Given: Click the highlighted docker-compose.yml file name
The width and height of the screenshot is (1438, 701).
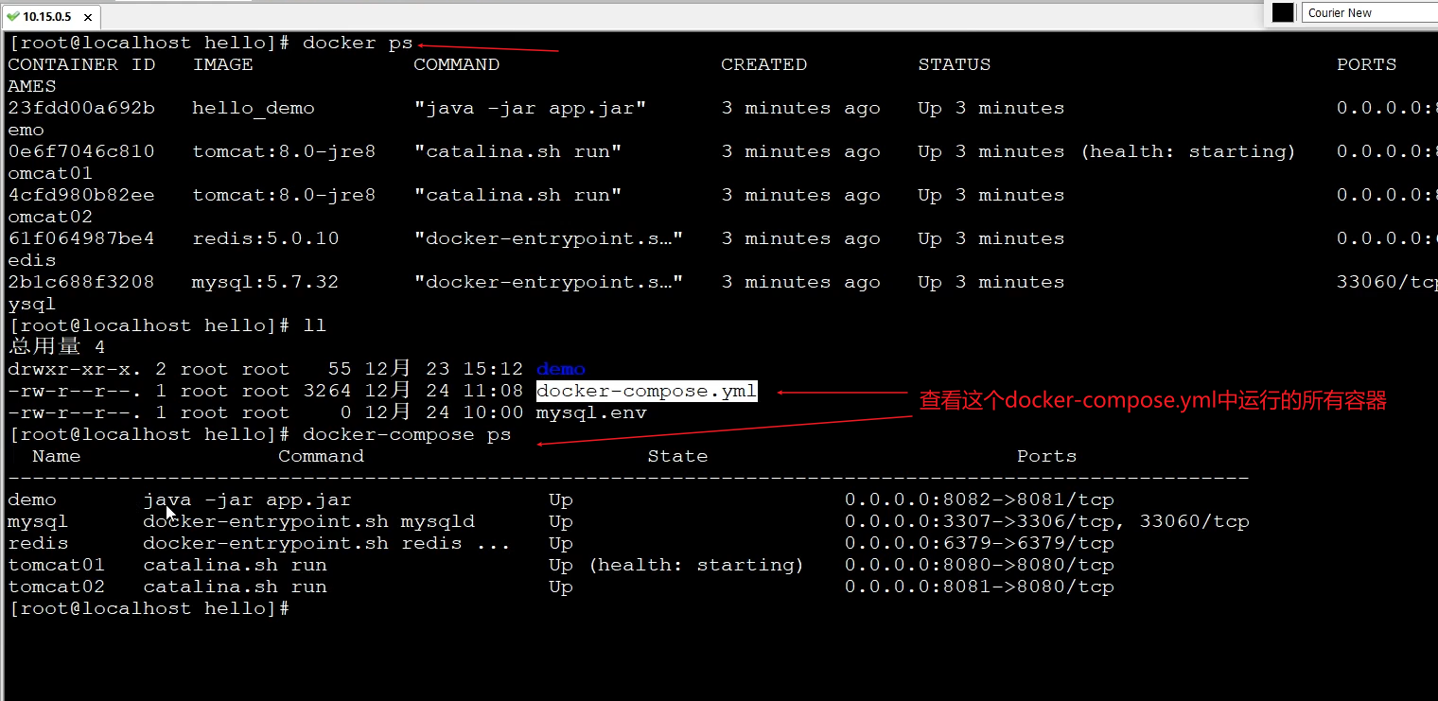Looking at the screenshot, I should point(646,392).
